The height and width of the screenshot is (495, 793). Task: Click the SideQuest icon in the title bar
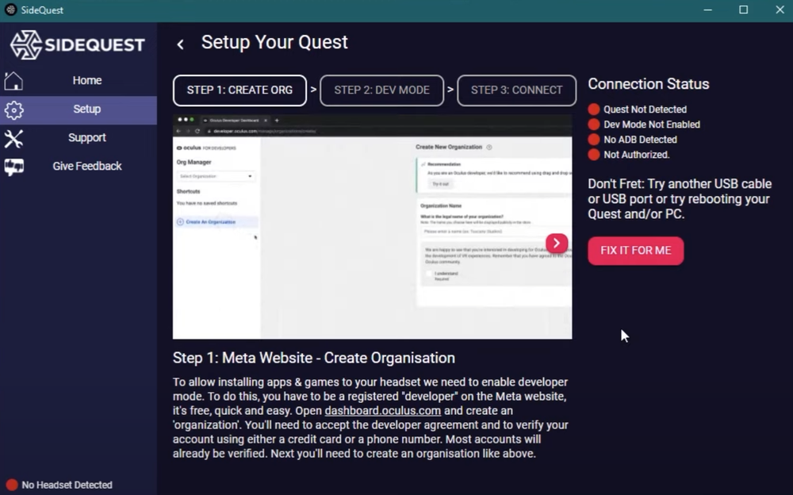10,10
